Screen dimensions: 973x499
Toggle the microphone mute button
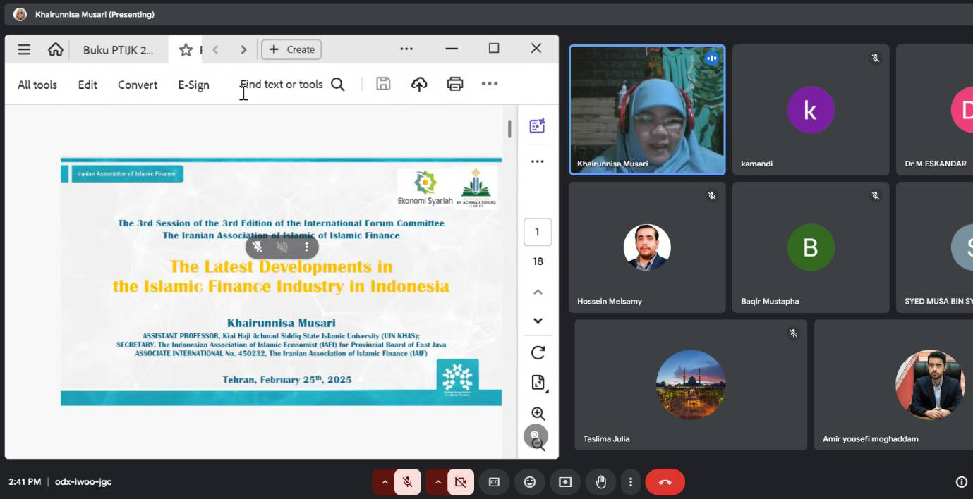click(407, 482)
